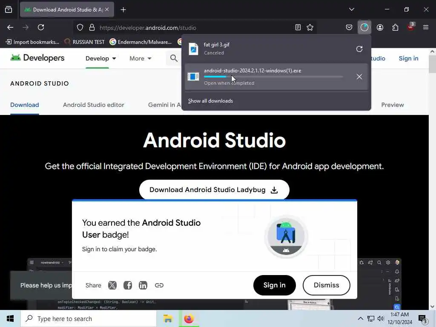Go forward using the forward arrow
This screenshot has width=436, height=327.
coord(26,28)
